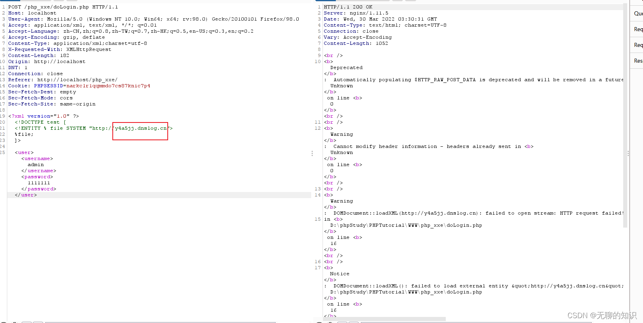This screenshot has height=323, width=643.
Task: Click the 'Deprecated' text in the response
Action: pyautogui.click(x=346, y=68)
